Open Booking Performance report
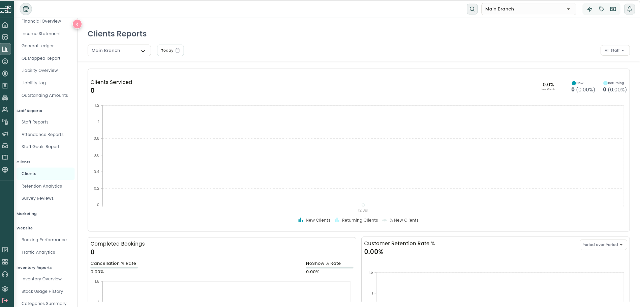Viewport: 641px width, 307px height. pos(44,240)
